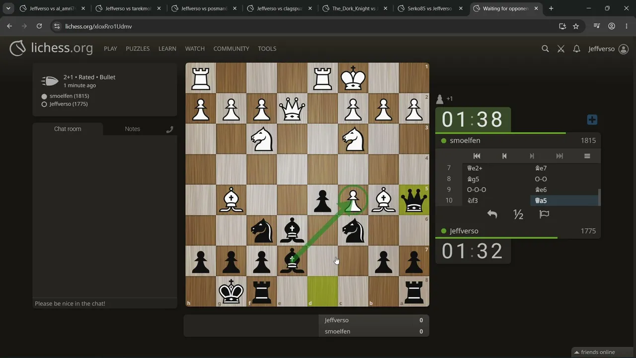636x358 pixels.
Task: Select the black pawn on d5
Action: point(322,200)
